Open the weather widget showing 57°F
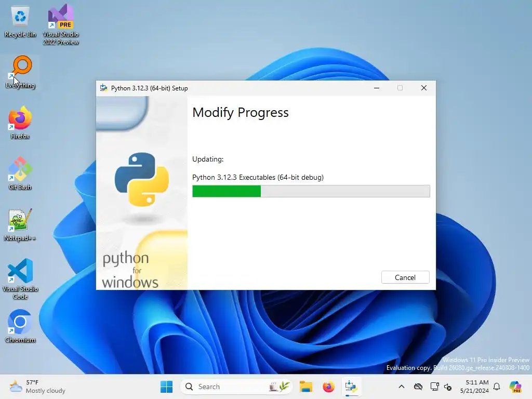 (x=37, y=387)
